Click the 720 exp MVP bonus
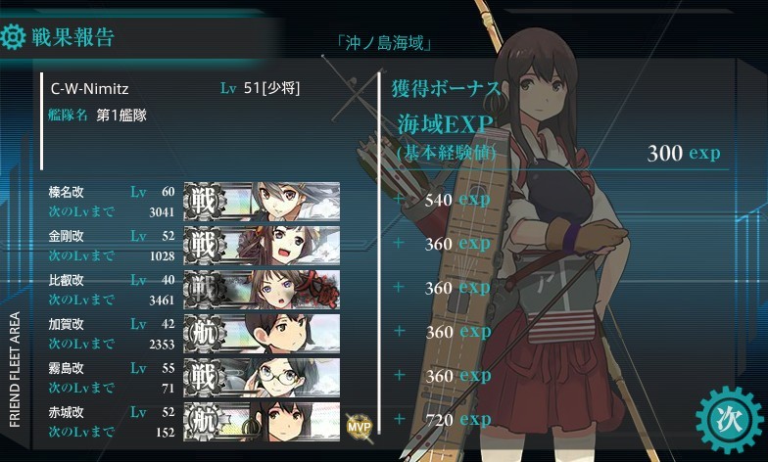The width and height of the screenshot is (768, 462). [457, 419]
